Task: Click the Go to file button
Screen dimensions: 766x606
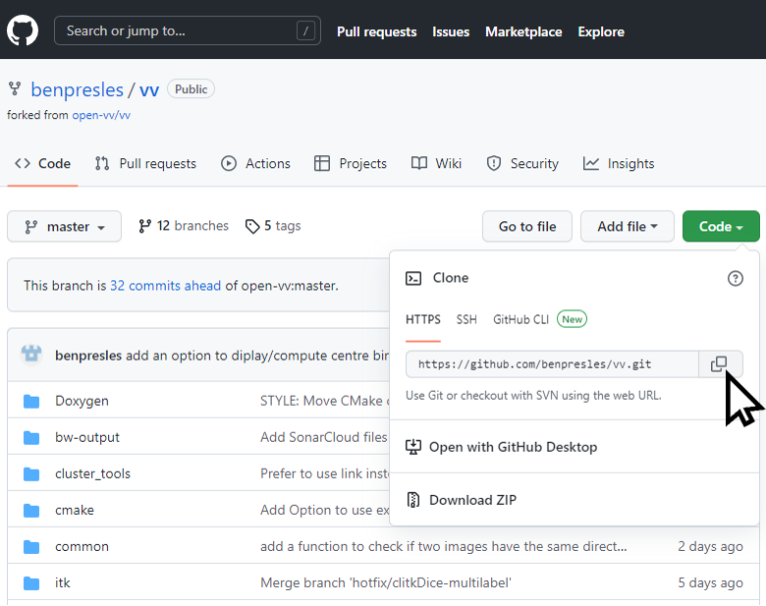Action: pyautogui.click(x=527, y=226)
